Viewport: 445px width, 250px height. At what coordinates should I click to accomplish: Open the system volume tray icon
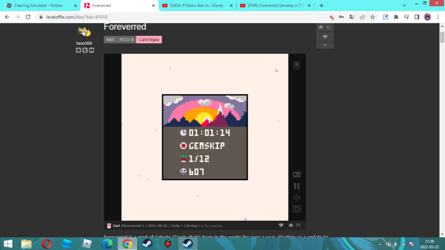pos(396,244)
